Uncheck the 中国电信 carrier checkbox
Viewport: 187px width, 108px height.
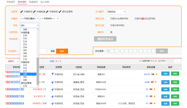click(47, 12)
